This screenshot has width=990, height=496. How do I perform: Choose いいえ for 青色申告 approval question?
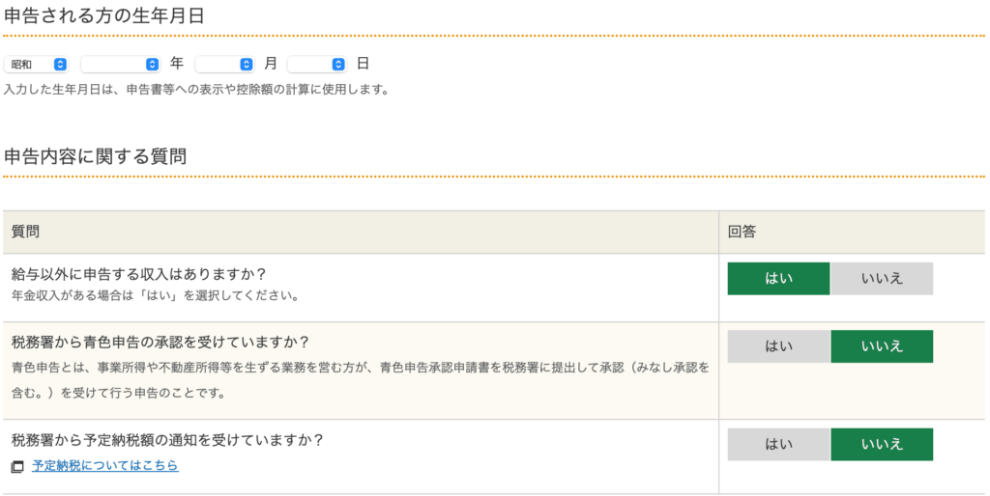point(882,345)
